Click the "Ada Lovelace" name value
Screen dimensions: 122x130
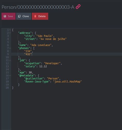click(41, 45)
